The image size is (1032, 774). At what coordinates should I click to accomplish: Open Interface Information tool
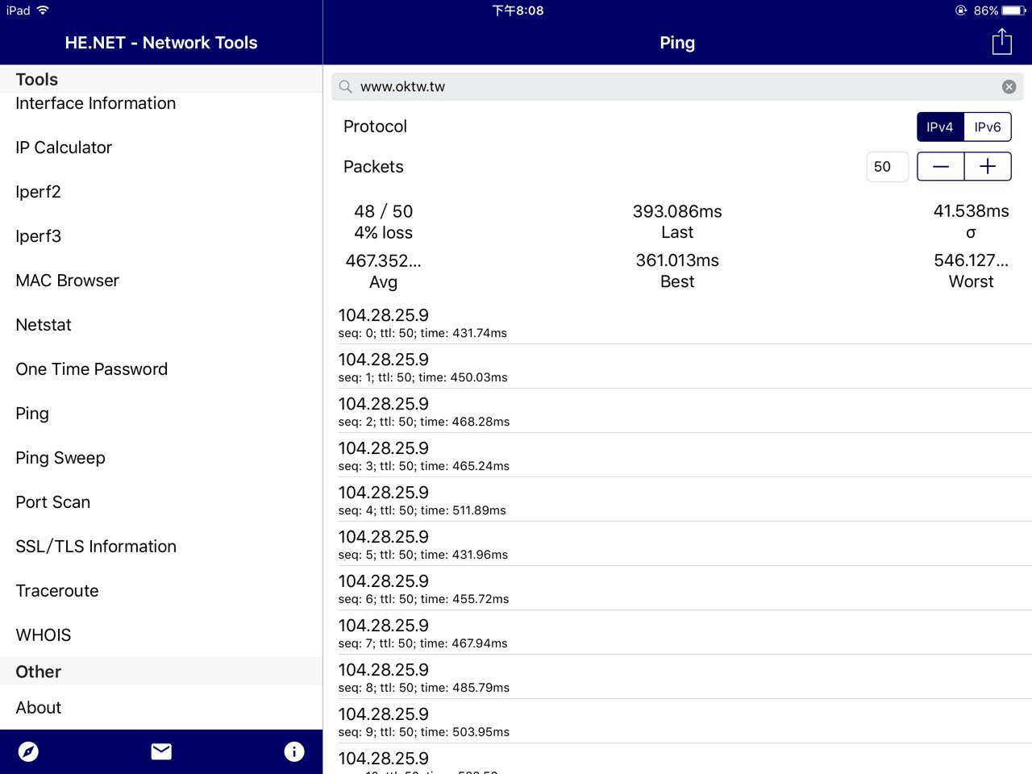[161, 103]
